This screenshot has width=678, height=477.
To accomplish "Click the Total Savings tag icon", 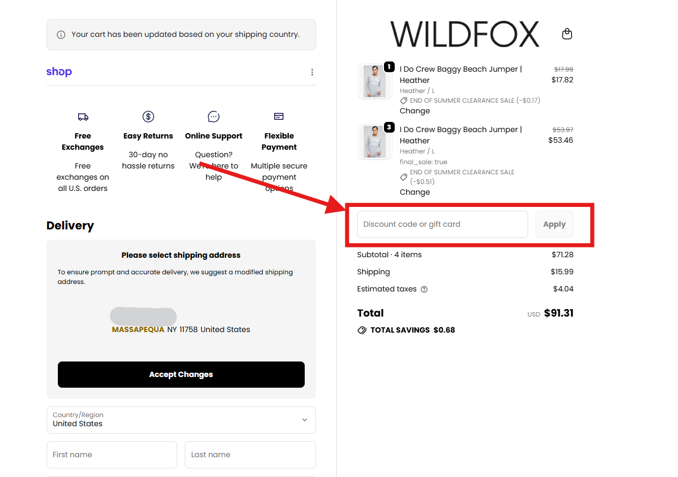I will point(362,330).
